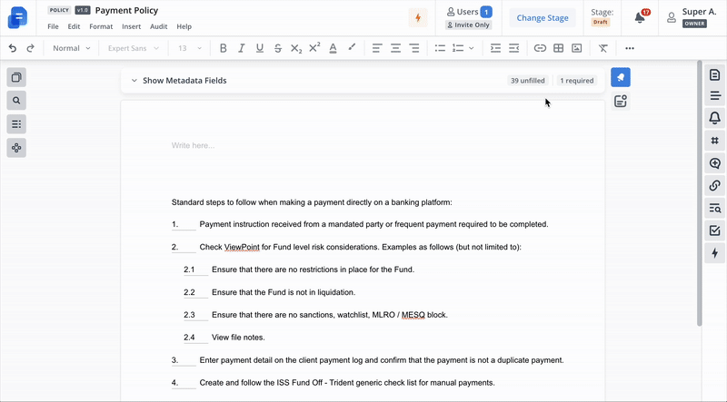Click the form settings icon below the pin
Image resolution: width=727 pixels, height=402 pixels.
(x=621, y=101)
